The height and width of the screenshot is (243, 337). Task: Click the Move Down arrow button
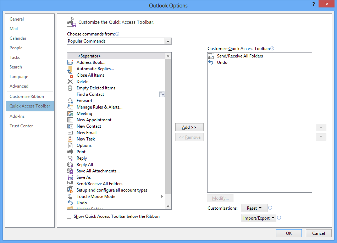pos(321,137)
